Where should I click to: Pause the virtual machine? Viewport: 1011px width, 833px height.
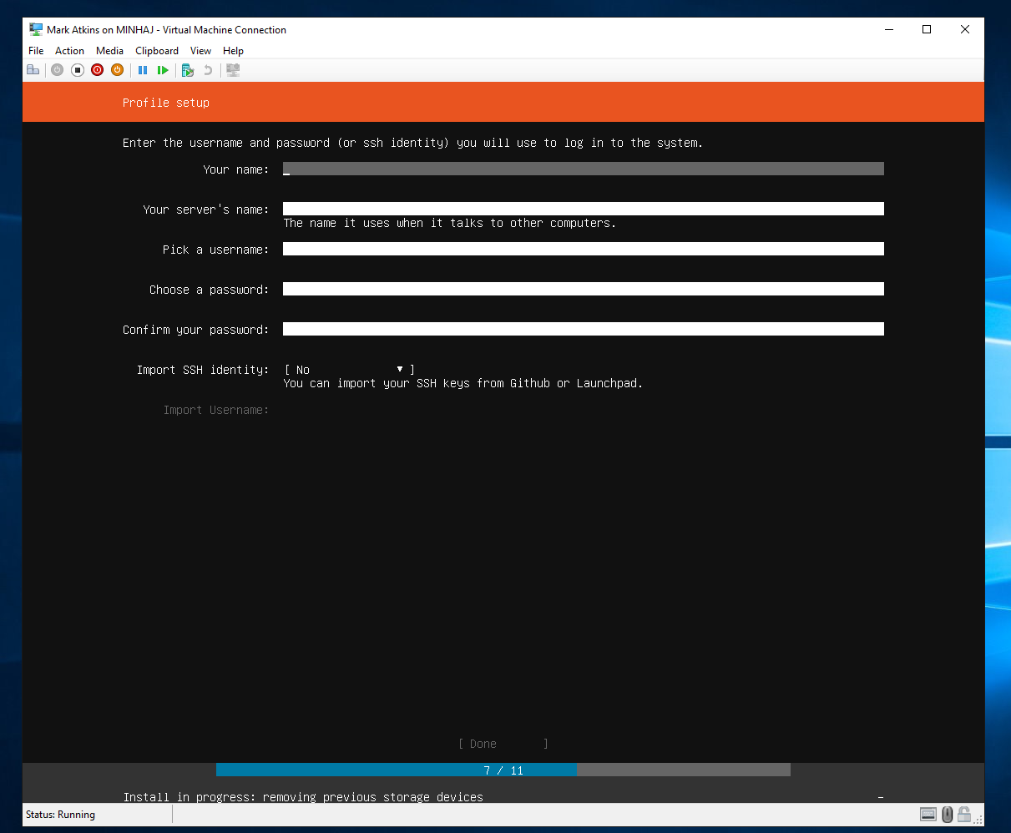143,70
